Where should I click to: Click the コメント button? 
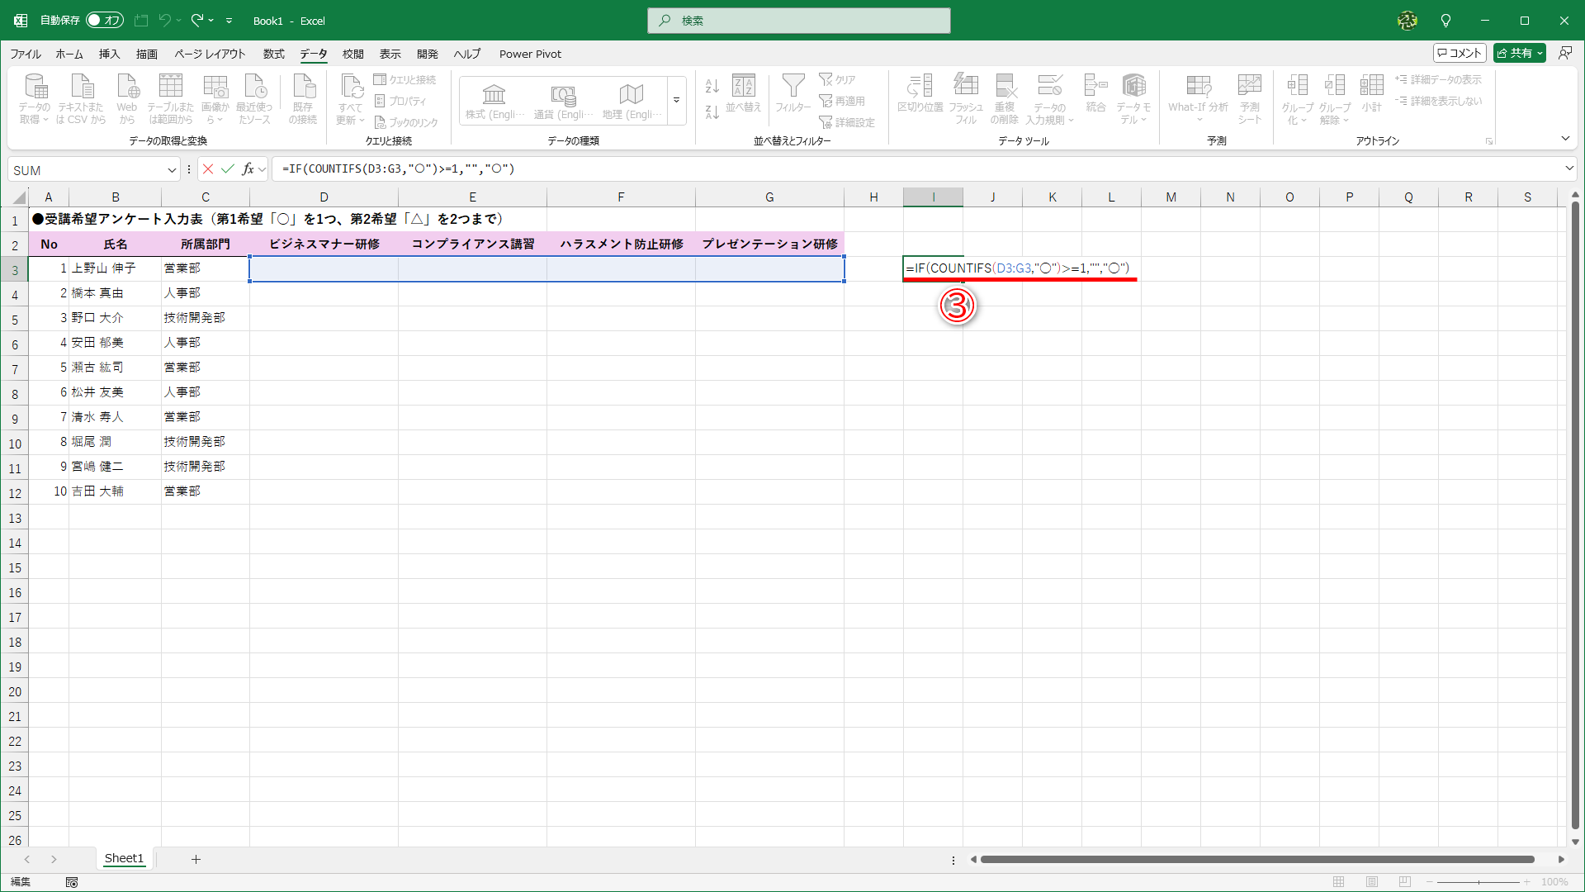point(1459,52)
